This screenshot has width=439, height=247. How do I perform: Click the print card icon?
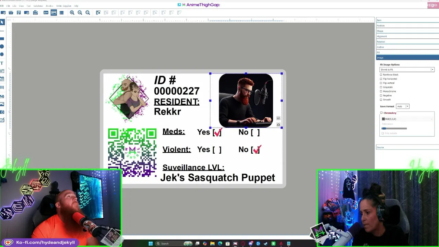[35, 13]
